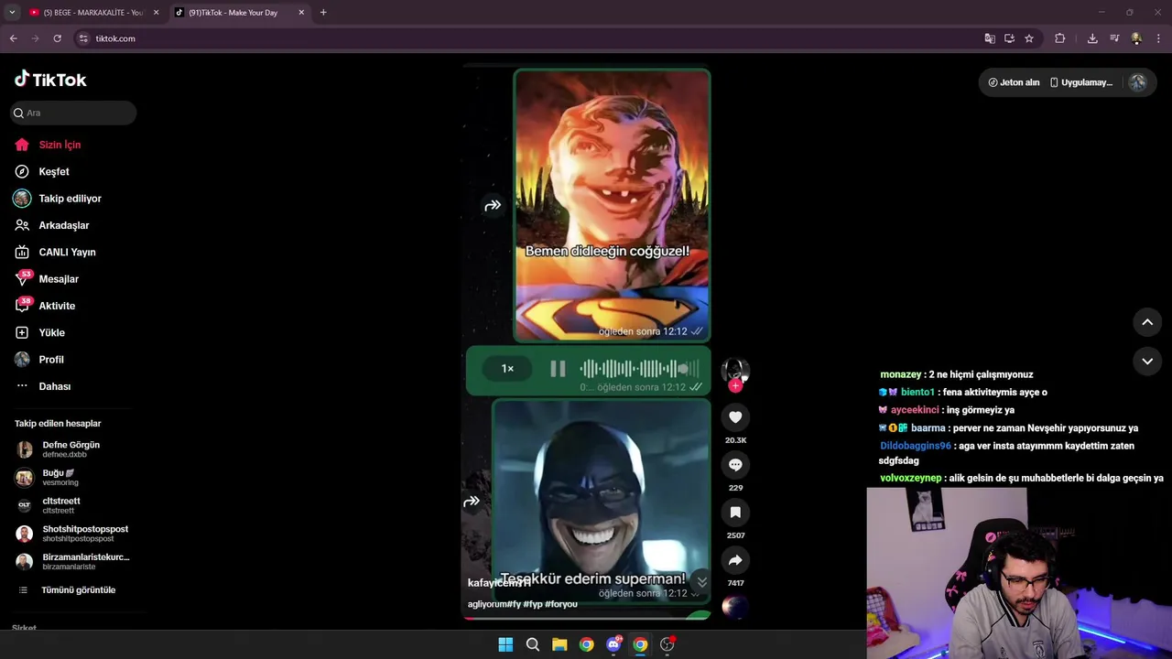Open File Explorer from taskbar
The height and width of the screenshot is (659, 1172).
(x=559, y=644)
